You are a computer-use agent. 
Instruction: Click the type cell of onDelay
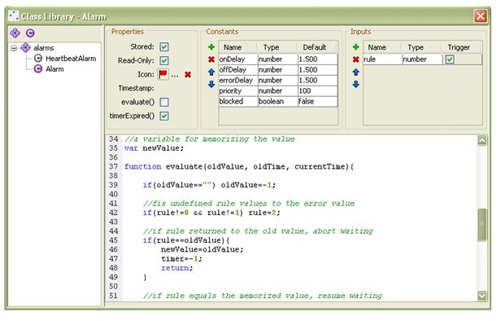[x=277, y=59]
